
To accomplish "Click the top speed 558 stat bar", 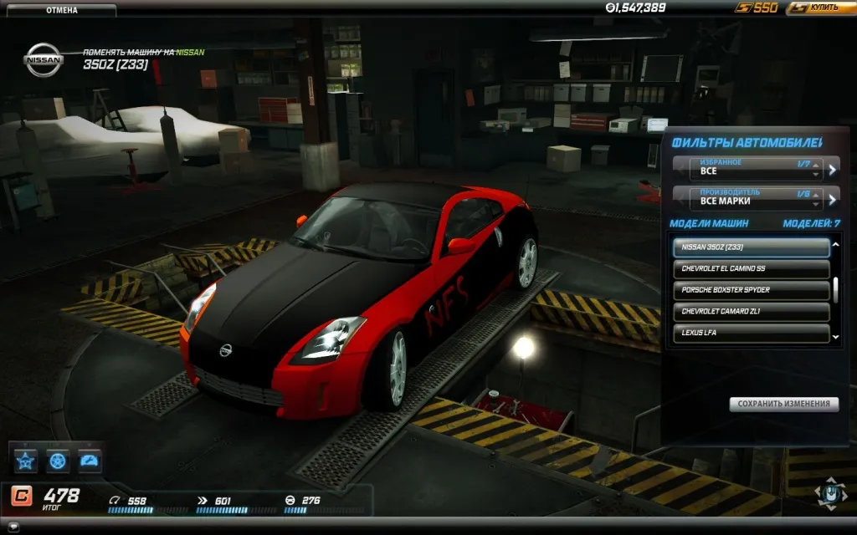I will (x=147, y=511).
